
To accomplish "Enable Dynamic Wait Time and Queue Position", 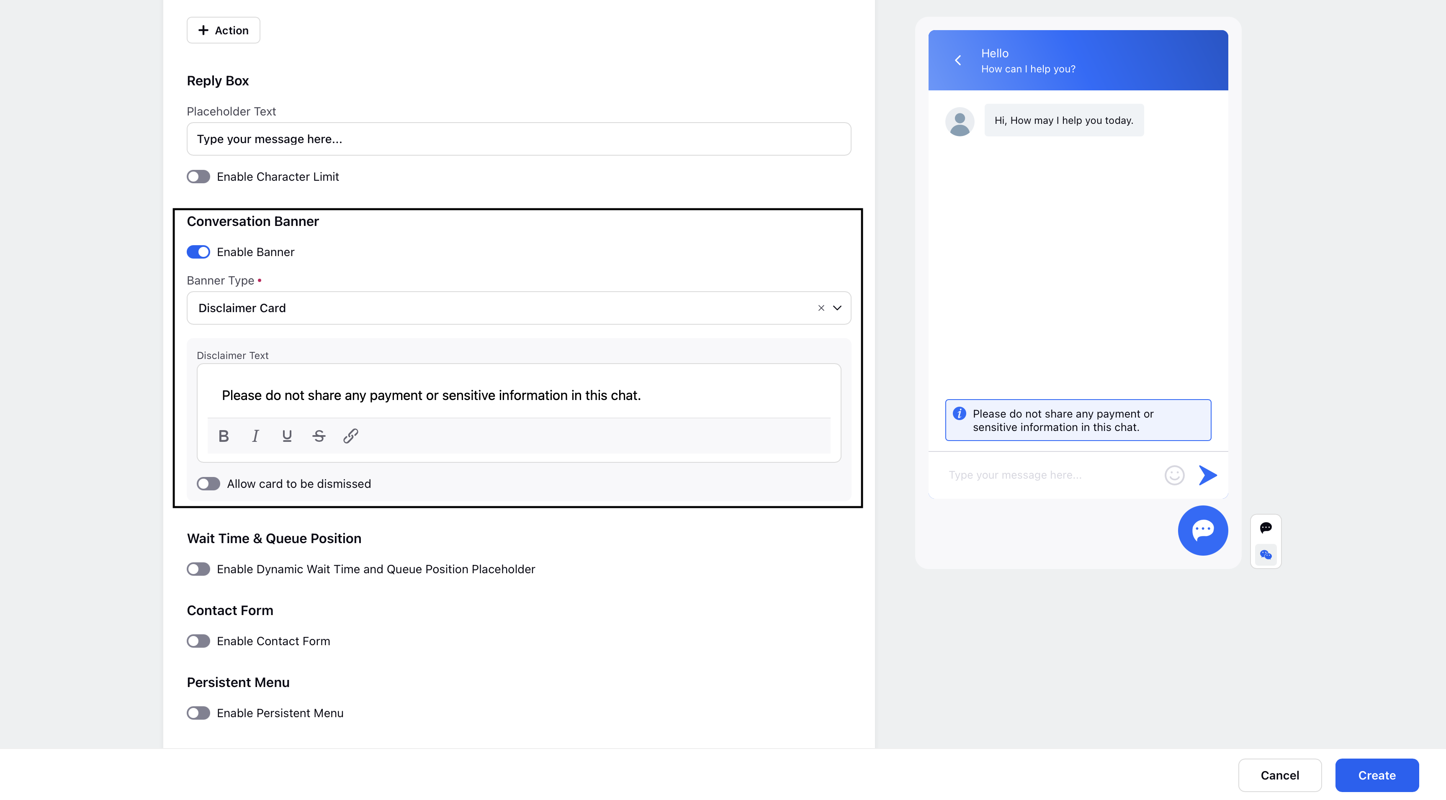I will [x=198, y=569].
